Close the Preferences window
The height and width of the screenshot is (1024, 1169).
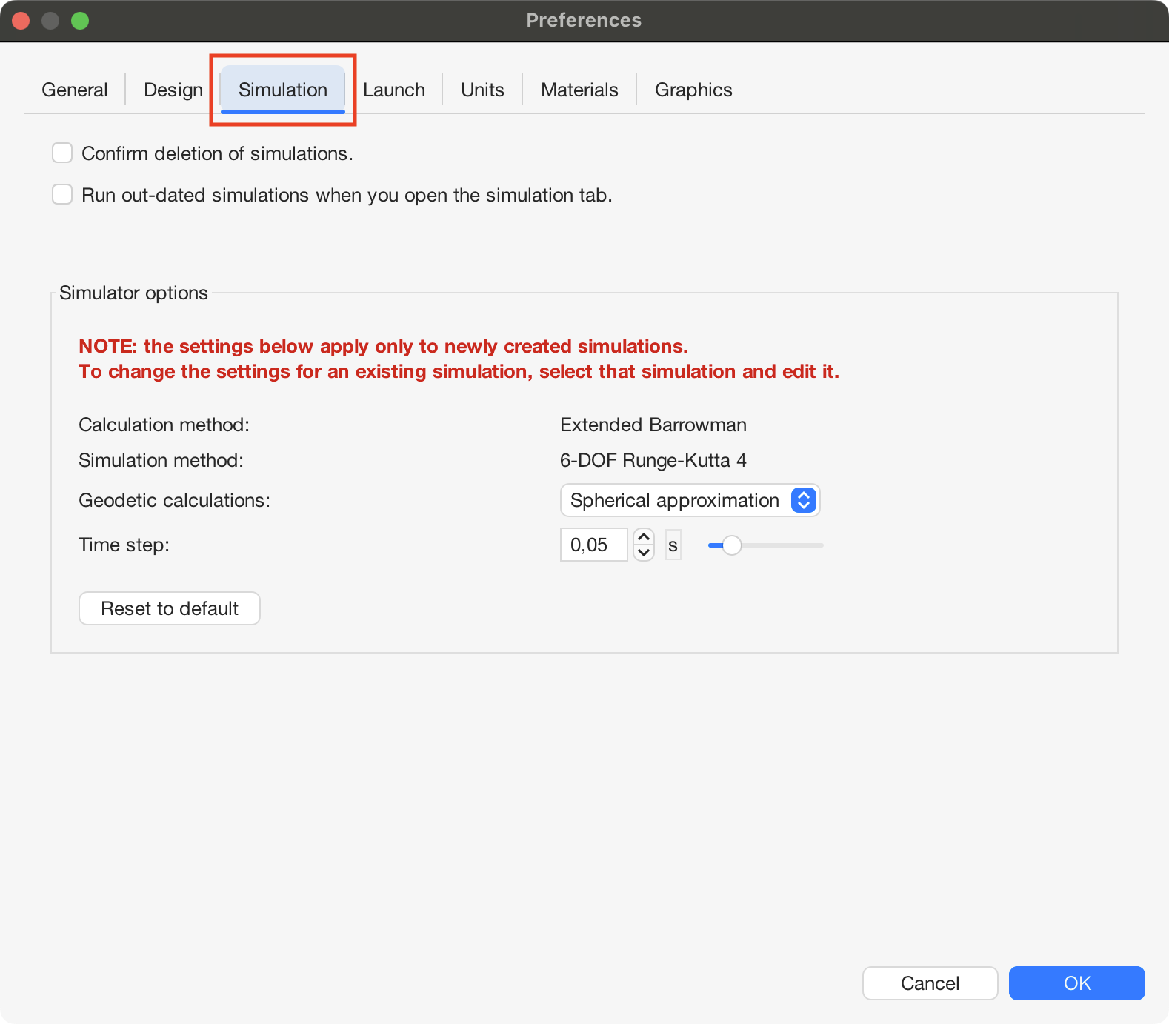(21, 21)
